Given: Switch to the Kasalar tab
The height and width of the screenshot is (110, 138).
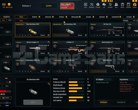Looking at the screenshot, I should click(x=89, y=17).
